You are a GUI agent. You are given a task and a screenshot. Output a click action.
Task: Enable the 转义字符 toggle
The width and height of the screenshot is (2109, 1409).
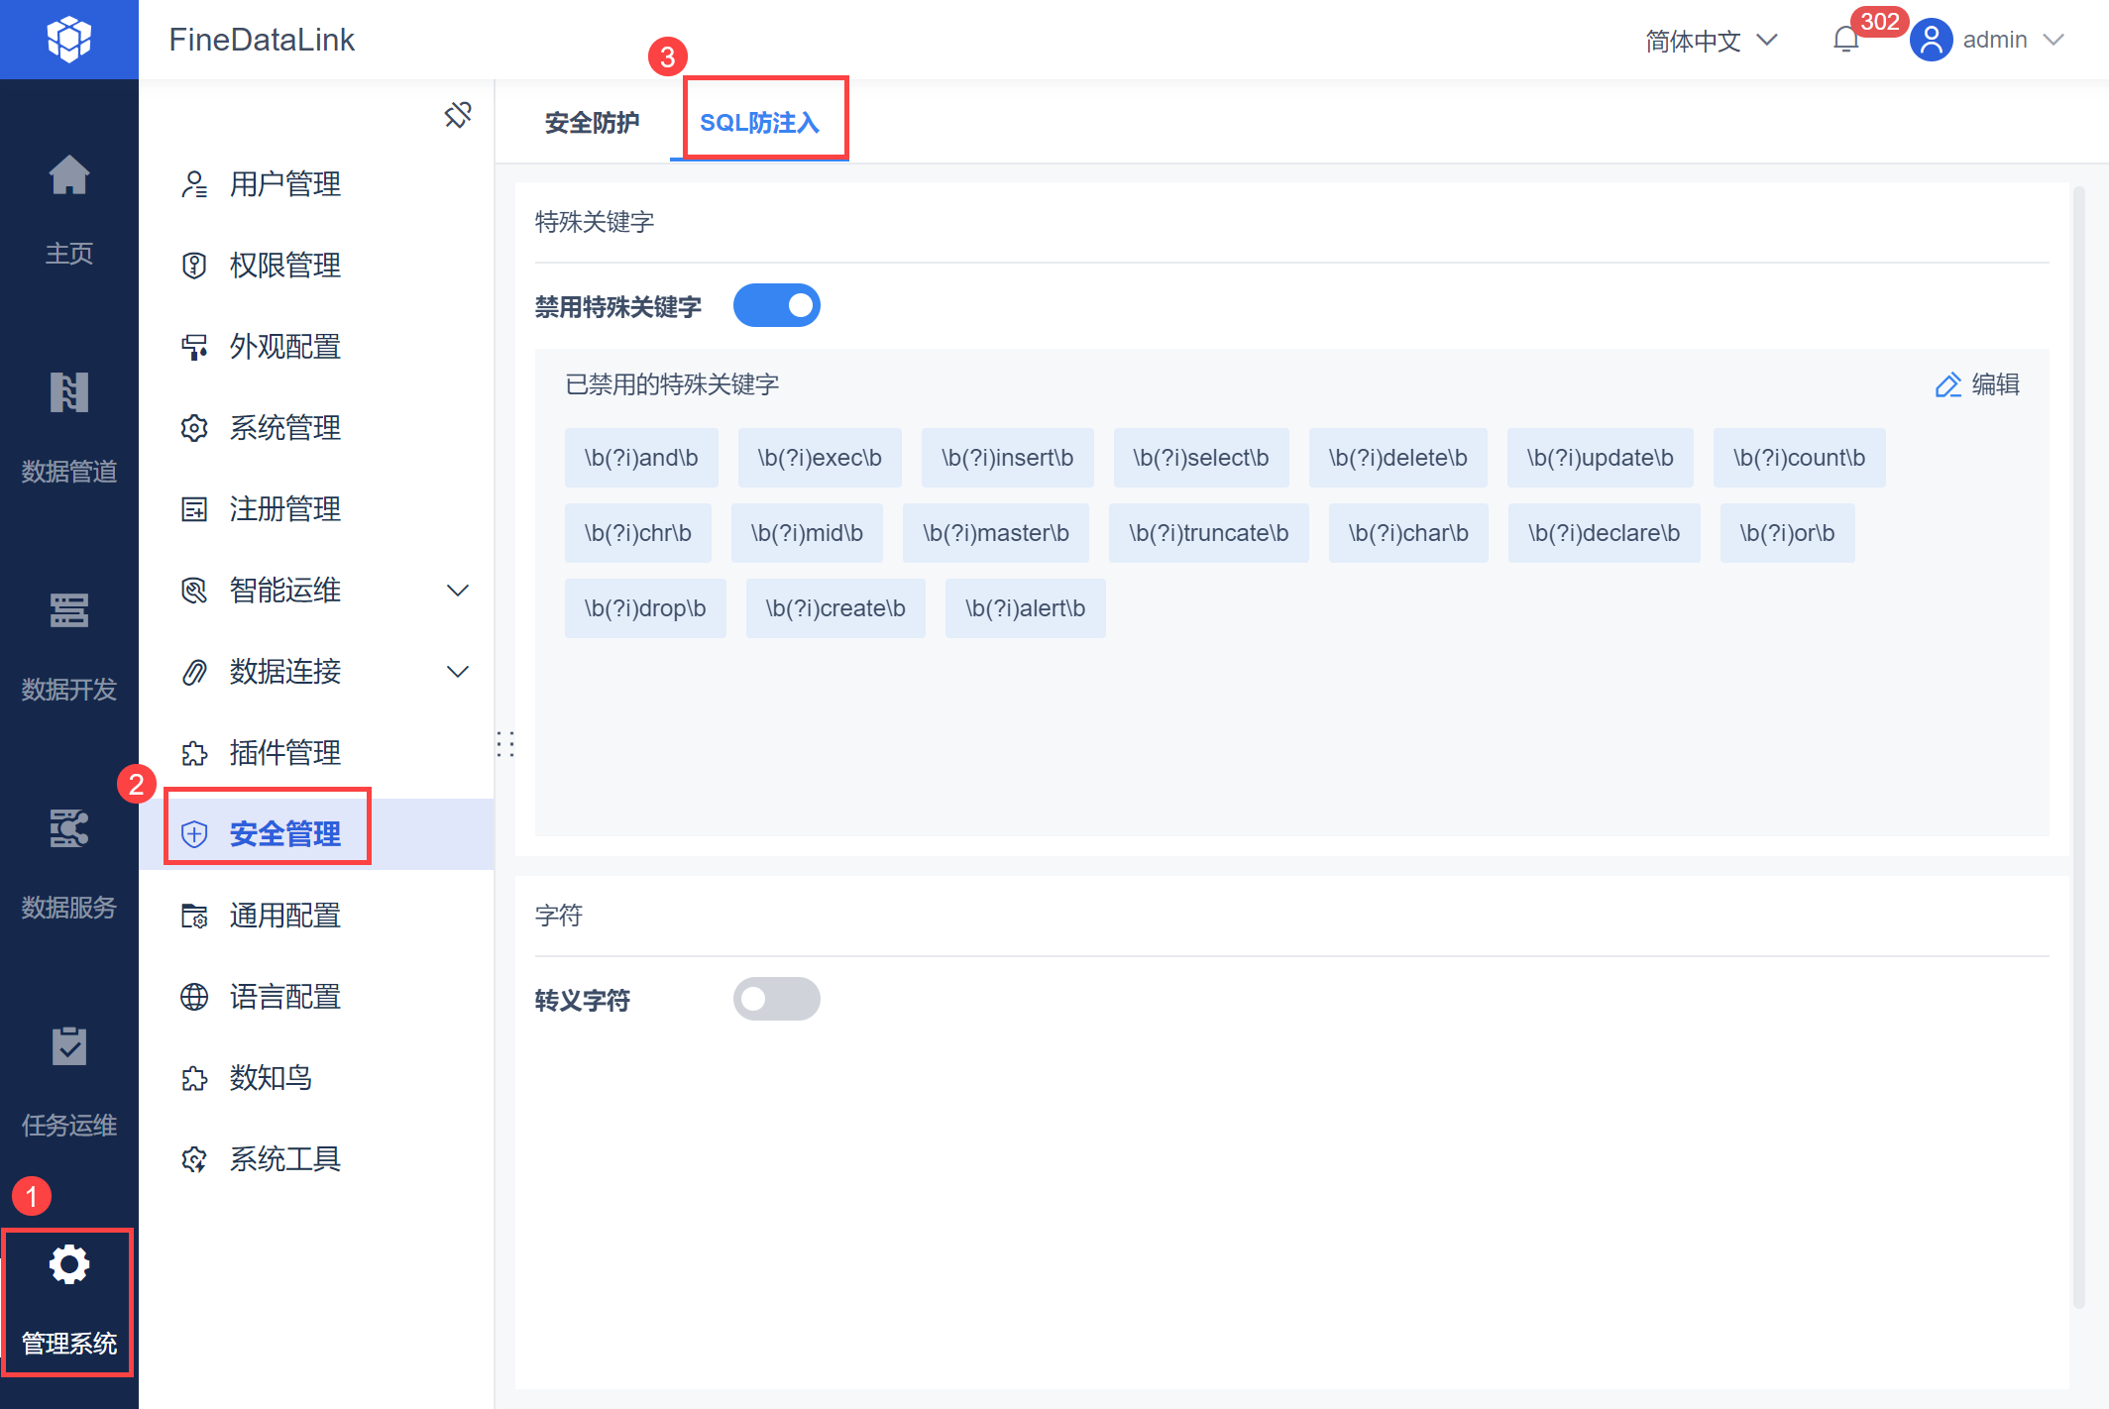pos(776,999)
